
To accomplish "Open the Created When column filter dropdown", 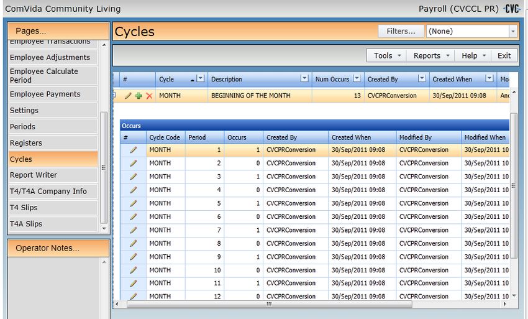I will pyautogui.click(x=489, y=78).
